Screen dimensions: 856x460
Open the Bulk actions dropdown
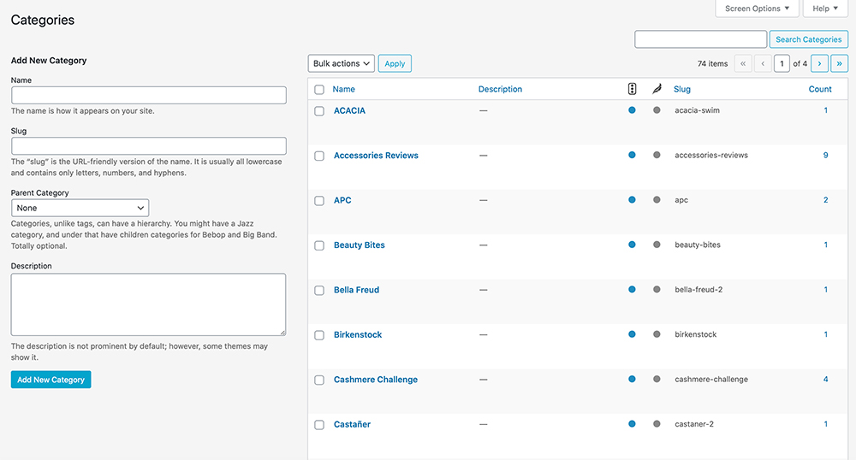(342, 64)
